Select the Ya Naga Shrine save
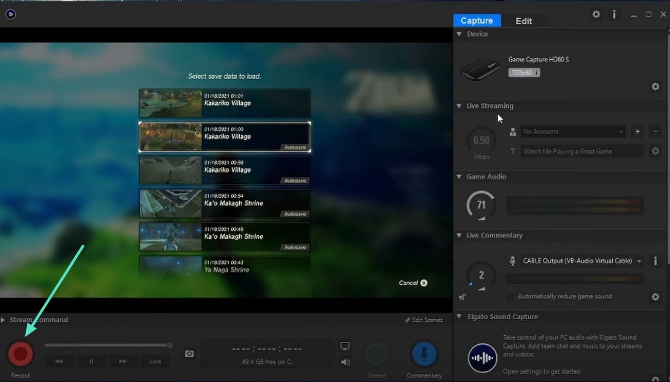This screenshot has width=670, height=382. [225, 265]
